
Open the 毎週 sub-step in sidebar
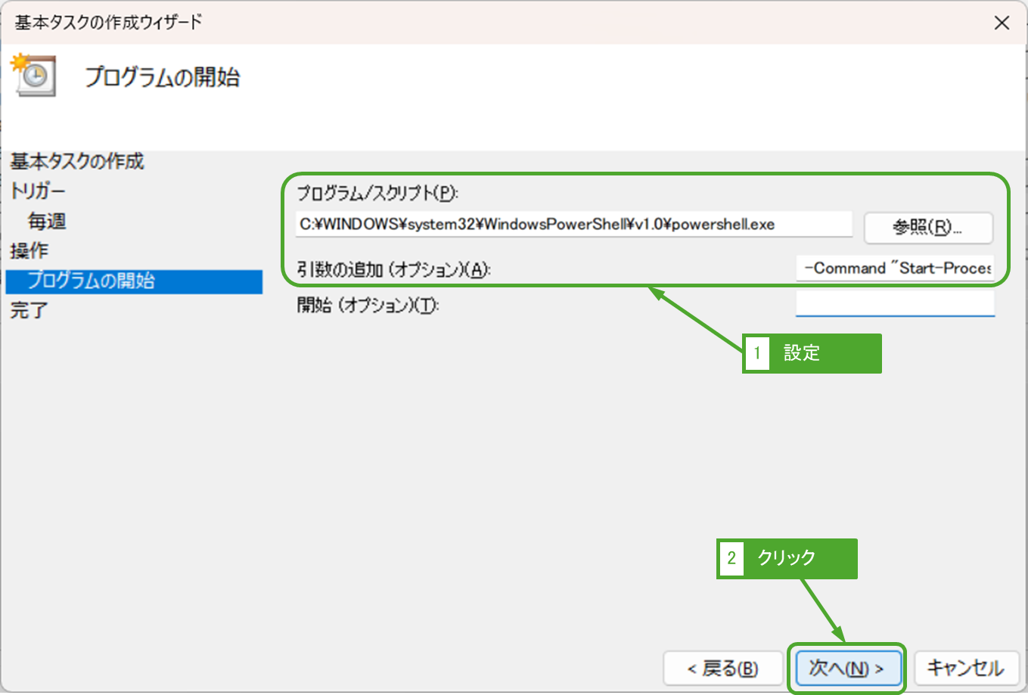pyautogui.click(x=47, y=222)
